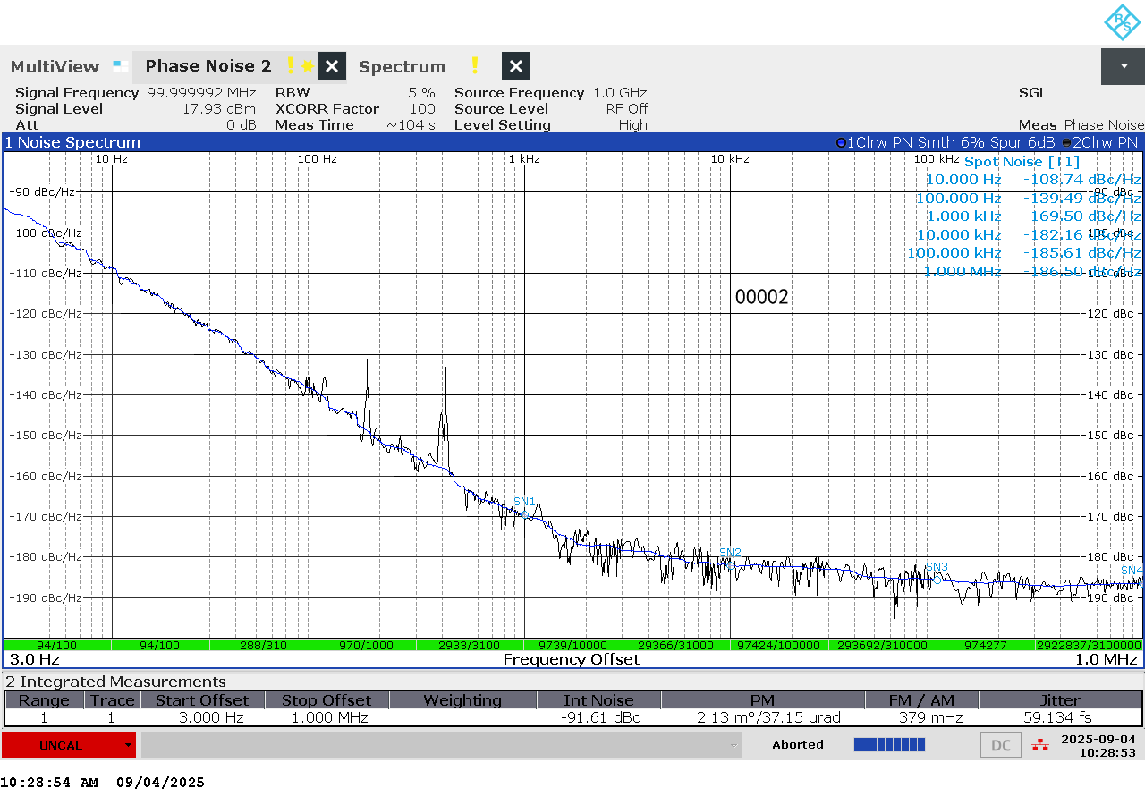Open the MultiView tab
The width and height of the screenshot is (1145, 805).
[55, 66]
